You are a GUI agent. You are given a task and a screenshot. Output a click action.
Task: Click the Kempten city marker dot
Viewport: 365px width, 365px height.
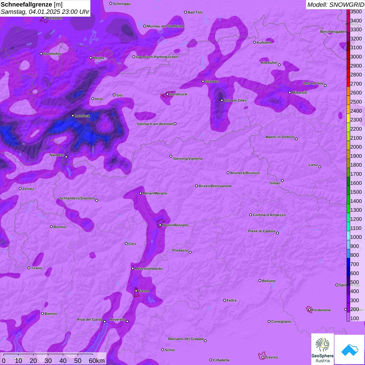(x=45, y=18)
